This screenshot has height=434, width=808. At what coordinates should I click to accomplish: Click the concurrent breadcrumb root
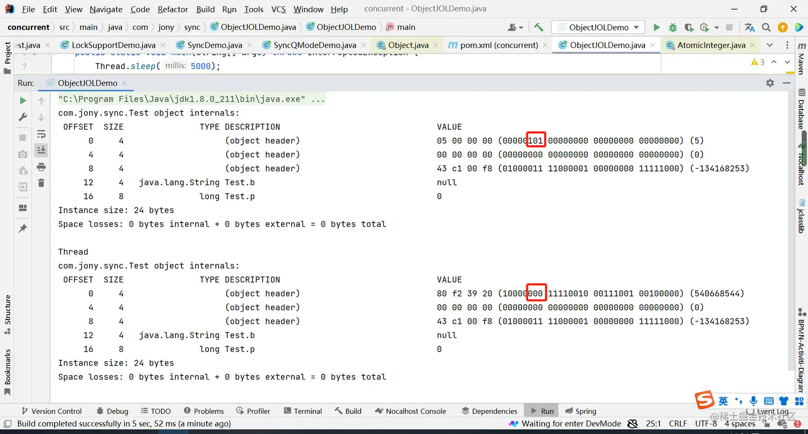[28, 27]
